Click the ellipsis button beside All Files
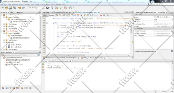Screen dimensions: 174x93 172,26
